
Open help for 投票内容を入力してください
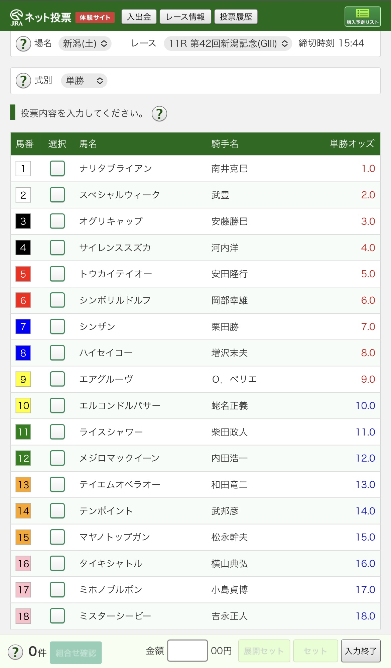[159, 114]
